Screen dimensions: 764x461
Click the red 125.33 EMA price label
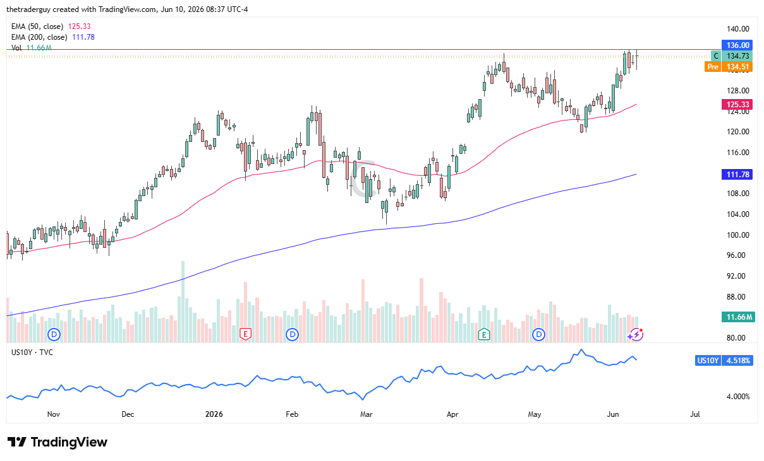[x=737, y=105]
